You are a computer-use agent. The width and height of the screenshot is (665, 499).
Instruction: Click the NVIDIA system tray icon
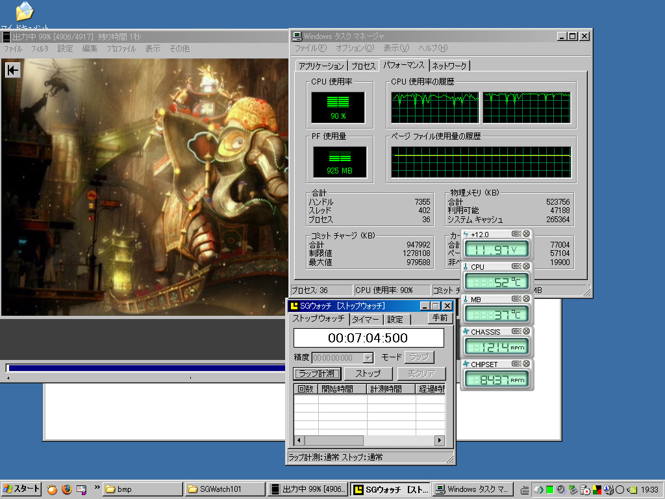(631, 490)
